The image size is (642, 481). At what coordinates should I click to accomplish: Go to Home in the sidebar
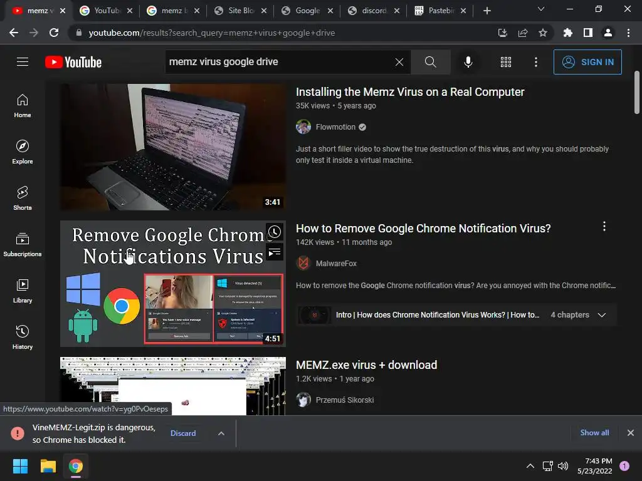[23, 105]
